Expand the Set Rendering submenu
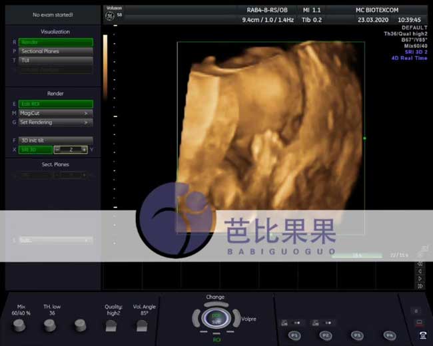 pos(55,122)
